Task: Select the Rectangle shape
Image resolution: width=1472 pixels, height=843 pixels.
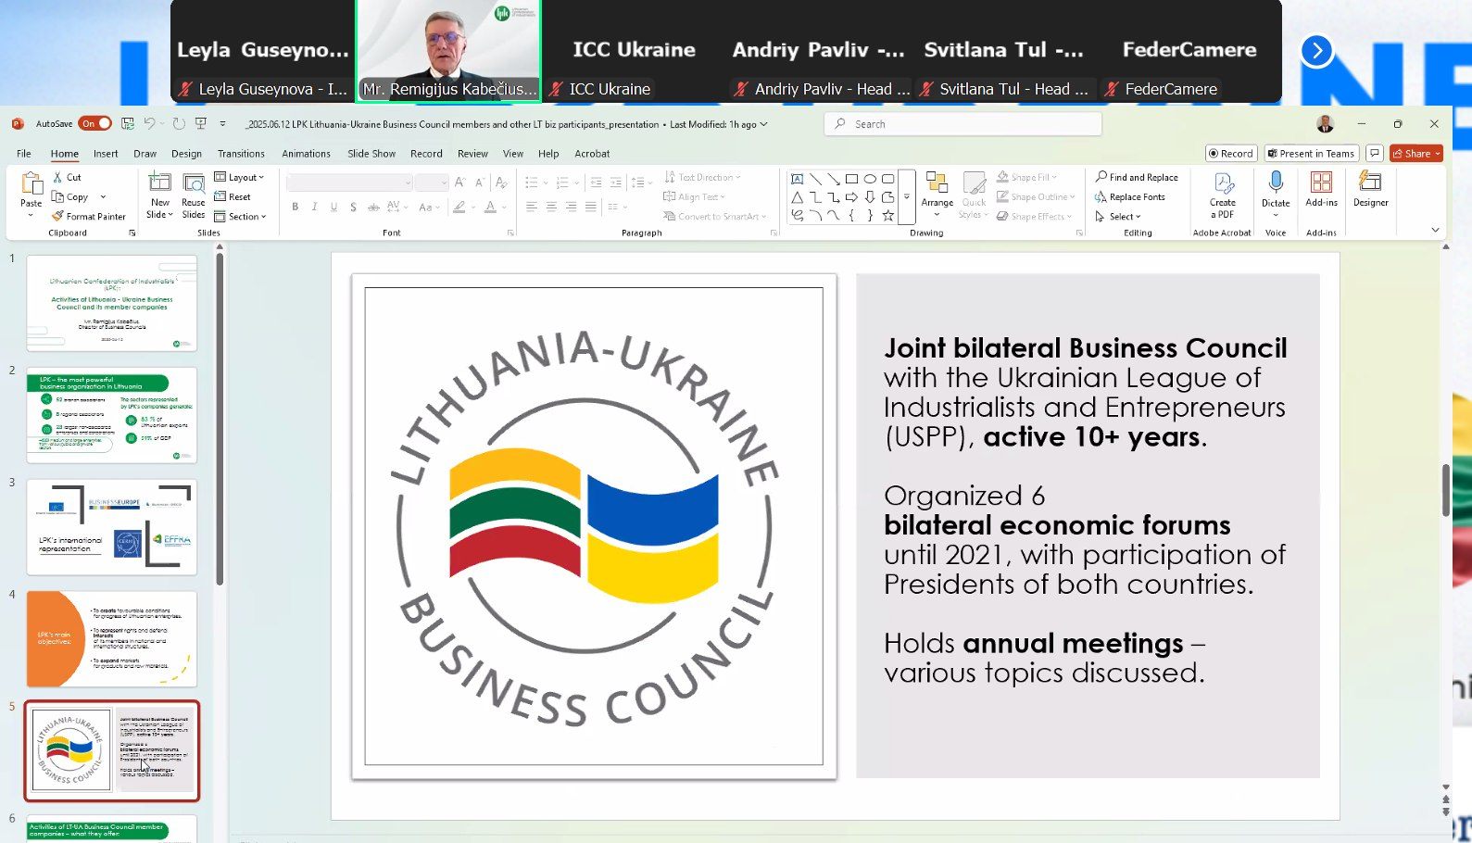Action: point(851,179)
